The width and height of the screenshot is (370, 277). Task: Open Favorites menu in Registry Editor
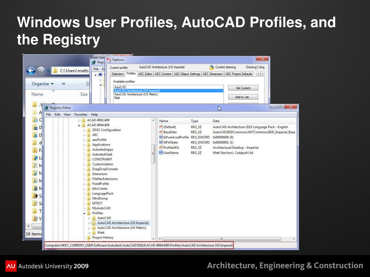(x=81, y=114)
